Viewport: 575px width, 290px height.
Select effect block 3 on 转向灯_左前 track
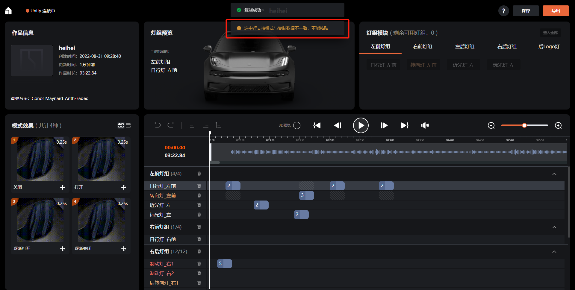[x=306, y=195]
